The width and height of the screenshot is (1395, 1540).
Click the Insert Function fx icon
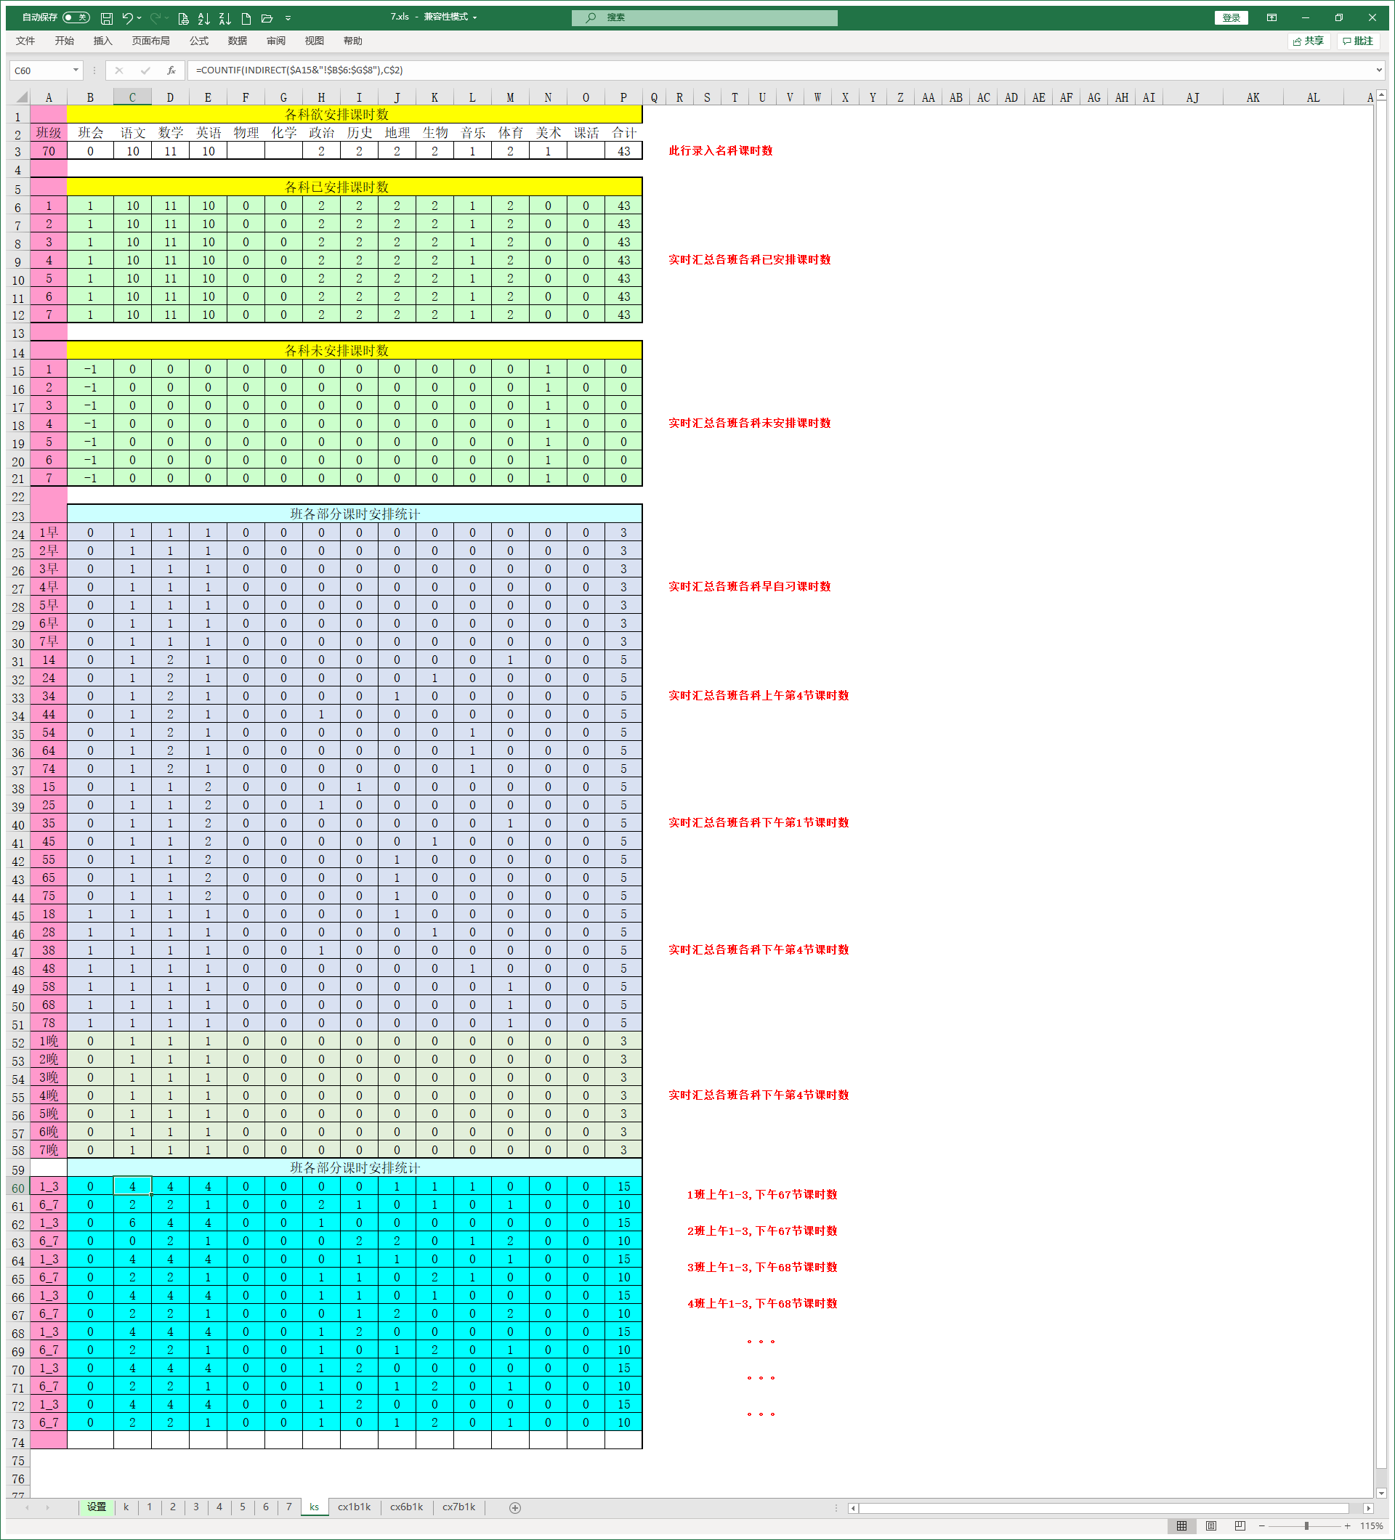point(171,70)
